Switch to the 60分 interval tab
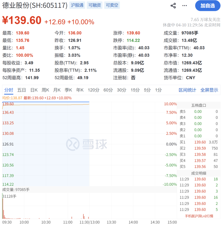The width and height of the screenshot is (221, 225). click(x=108, y=90)
